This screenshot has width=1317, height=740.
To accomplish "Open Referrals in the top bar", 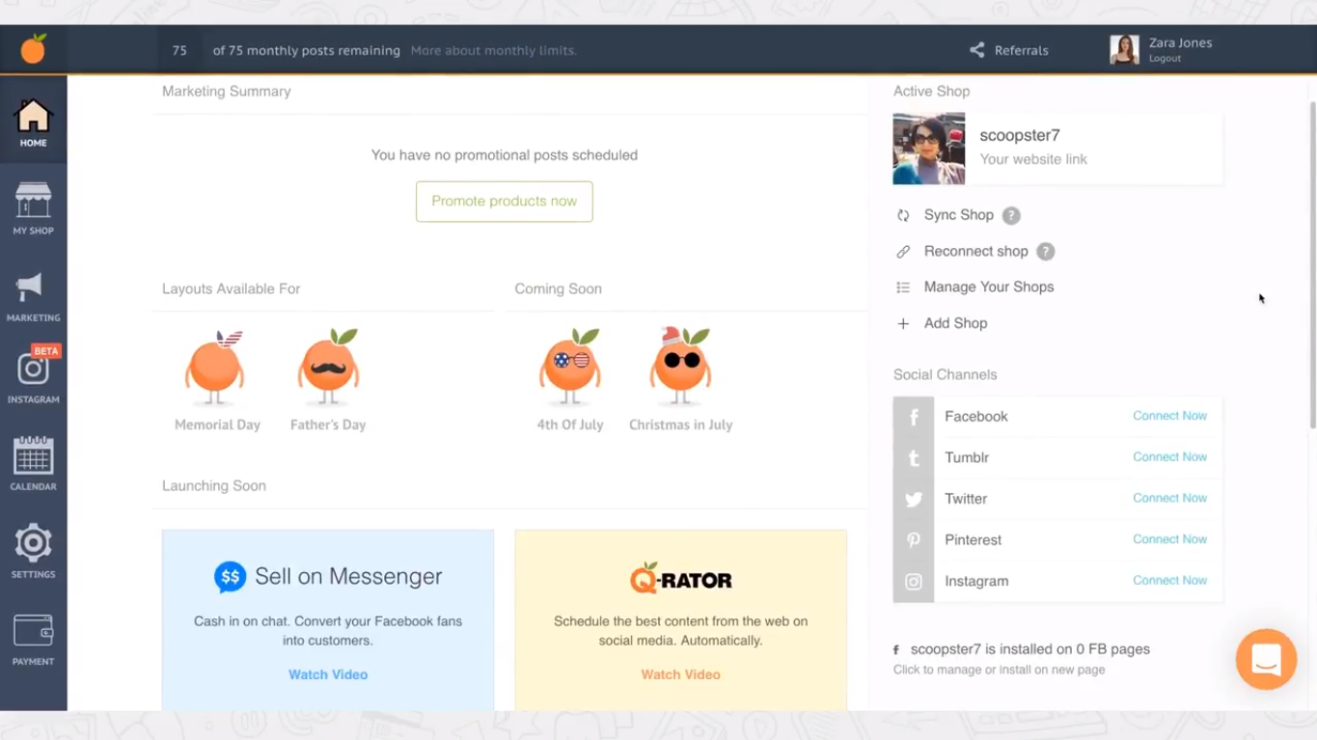I will pyautogui.click(x=1009, y=50).
